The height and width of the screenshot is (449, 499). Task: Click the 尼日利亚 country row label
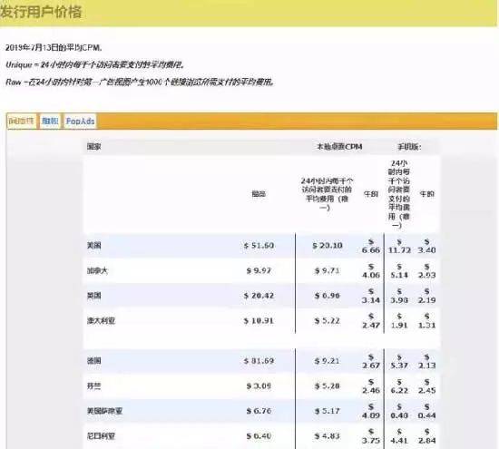tap(101, 436)
